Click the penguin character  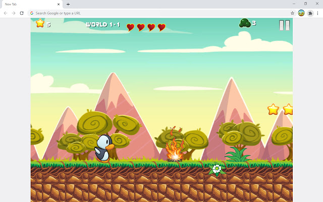104,148
